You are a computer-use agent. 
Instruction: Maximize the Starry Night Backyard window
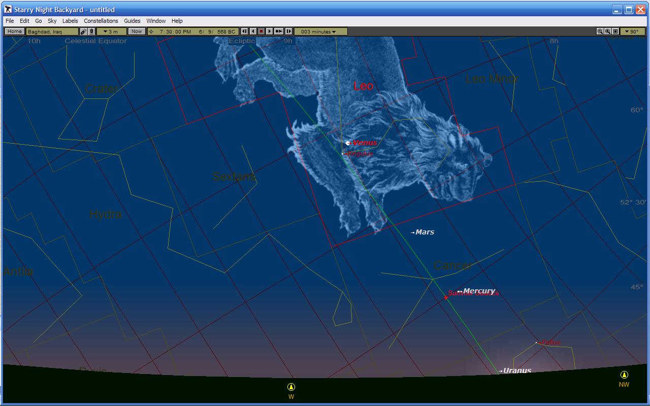pos(629,10)
